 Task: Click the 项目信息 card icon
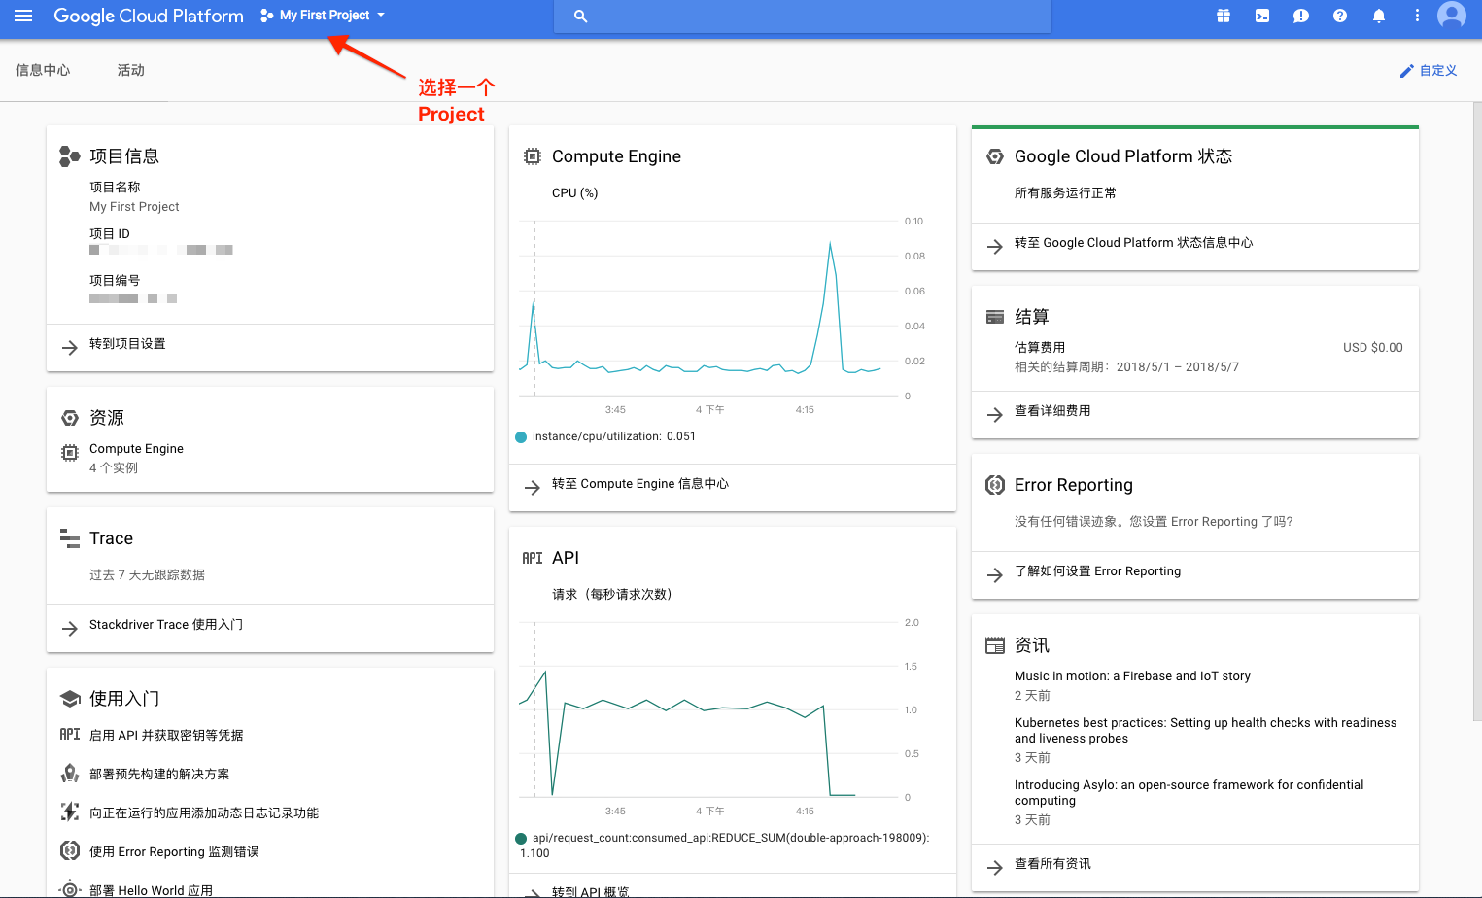pyautogui.click(x=70, y=155)
